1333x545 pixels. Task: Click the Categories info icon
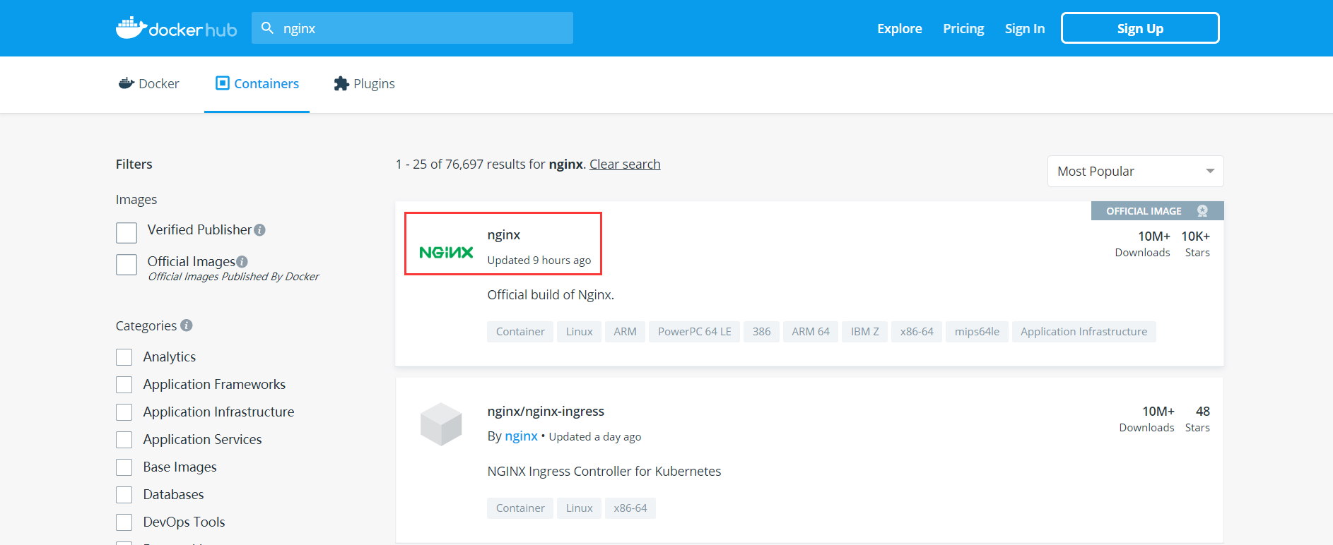point(186,325)
